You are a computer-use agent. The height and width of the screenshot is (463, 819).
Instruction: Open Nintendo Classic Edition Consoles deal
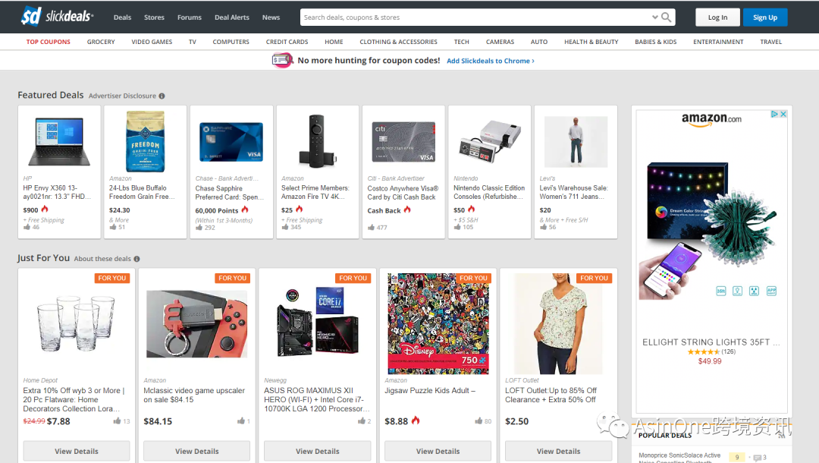coord(489,192)
